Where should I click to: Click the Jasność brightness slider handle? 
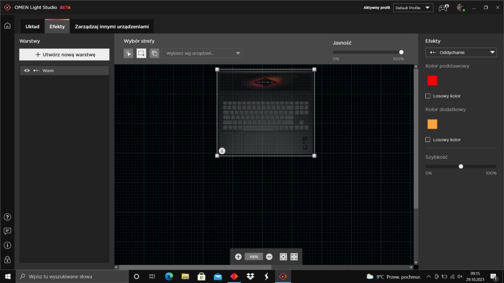pyautogui.click(x=401, y=52)
